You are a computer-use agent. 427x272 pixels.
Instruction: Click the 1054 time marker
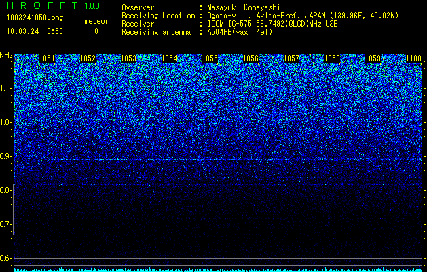point(170,58)
